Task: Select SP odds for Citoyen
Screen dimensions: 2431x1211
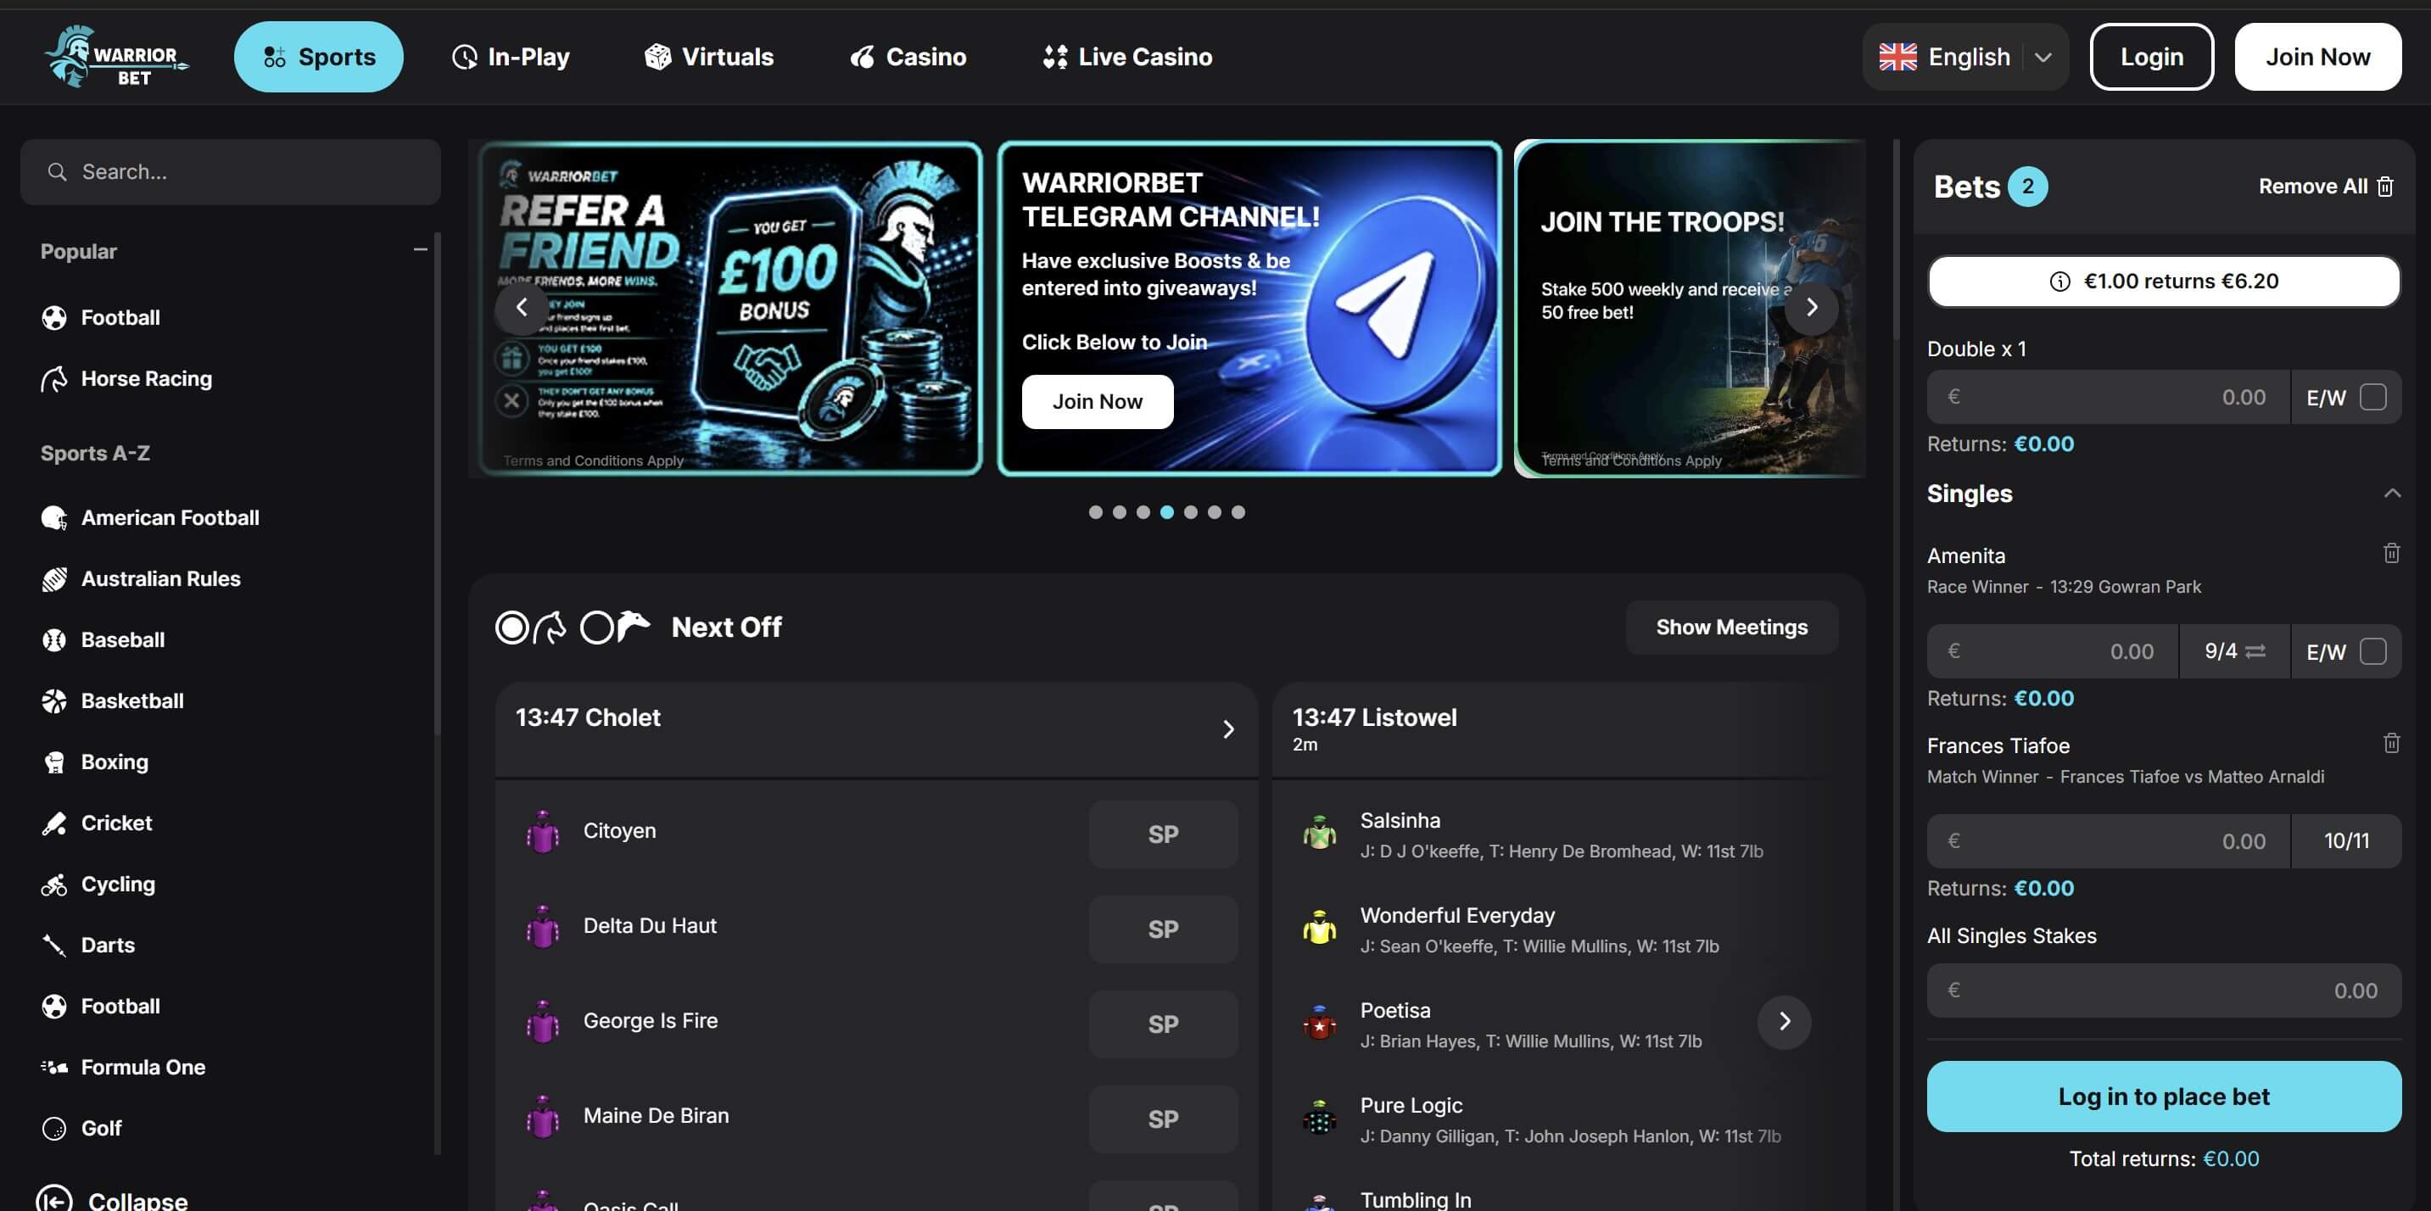Action: pyautogui.click(x=1163, y=834)
